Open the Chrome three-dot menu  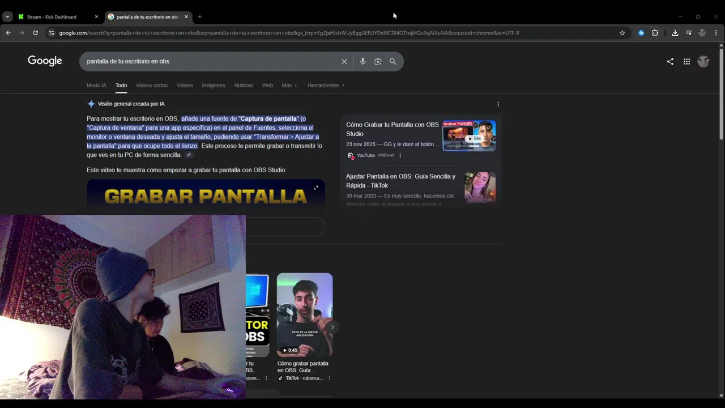pos(716,33)
